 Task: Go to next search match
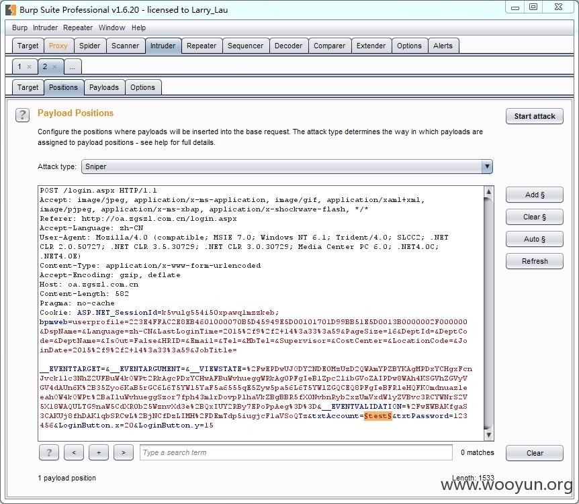tap(124, 452)
